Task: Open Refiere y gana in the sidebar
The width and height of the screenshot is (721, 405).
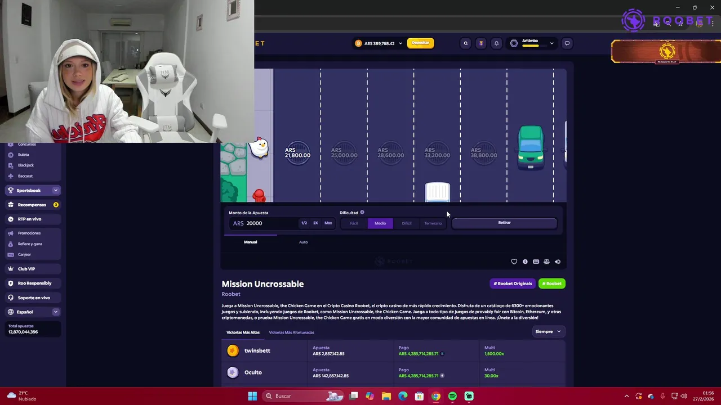Action: click(x=30, y=244)
